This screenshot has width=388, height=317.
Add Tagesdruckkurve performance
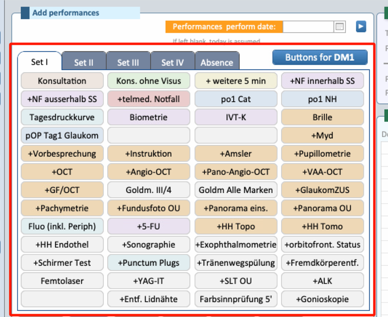62,117
